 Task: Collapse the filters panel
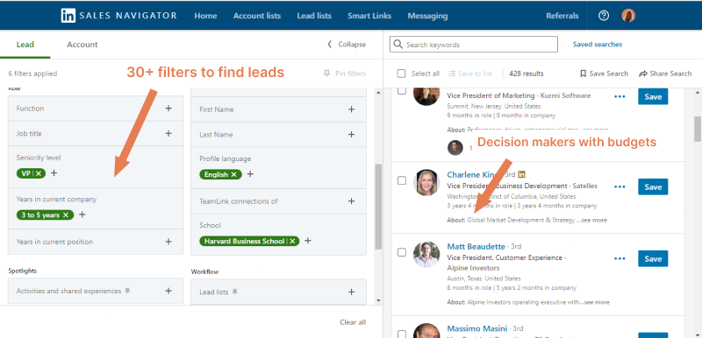click(x=347, y=44)
